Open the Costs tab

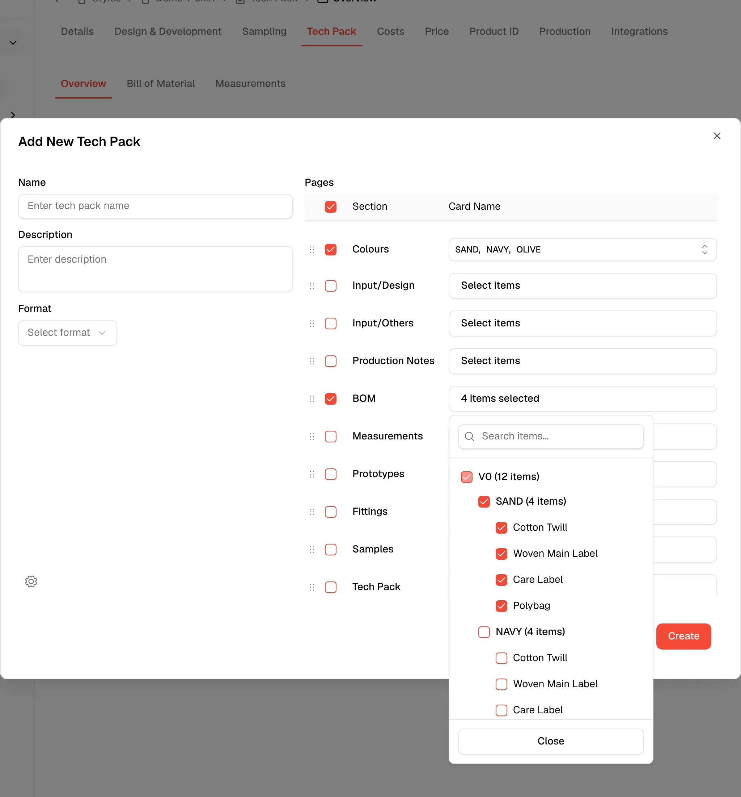tap(390, 31)
